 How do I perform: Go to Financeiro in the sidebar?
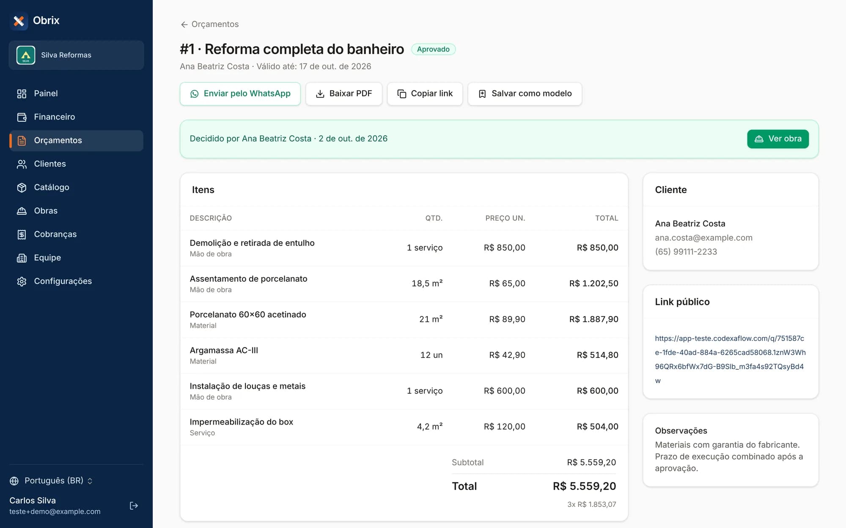coord(76,117)
